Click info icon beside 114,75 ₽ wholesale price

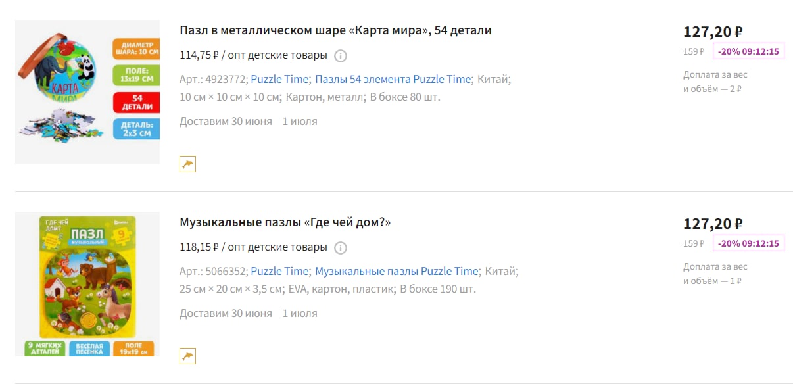pos(340,56)
